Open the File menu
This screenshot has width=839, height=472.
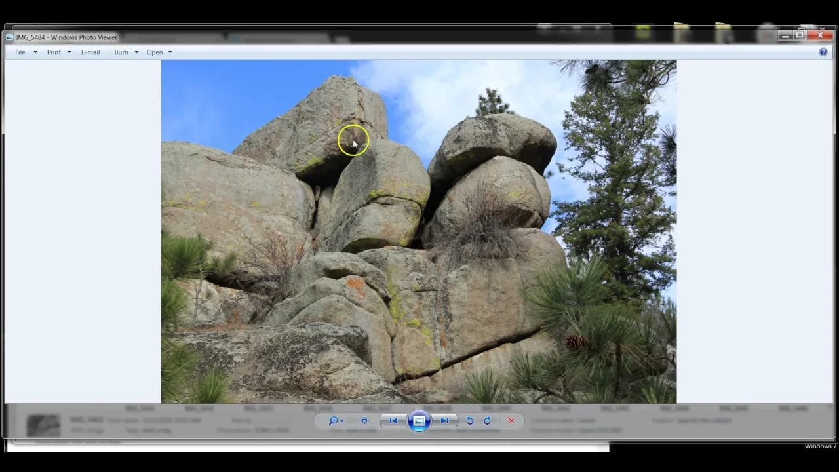click(x=26, y=52)
